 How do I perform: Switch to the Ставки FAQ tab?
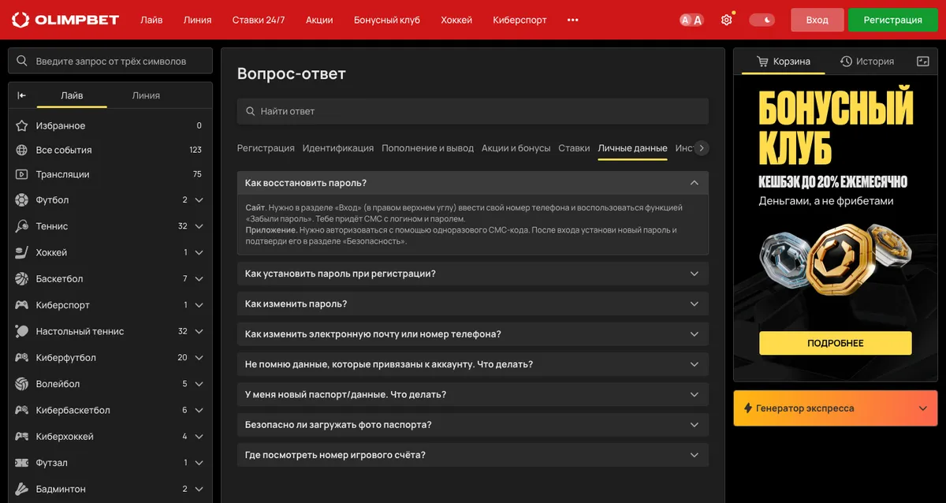(x=574, y=148)
